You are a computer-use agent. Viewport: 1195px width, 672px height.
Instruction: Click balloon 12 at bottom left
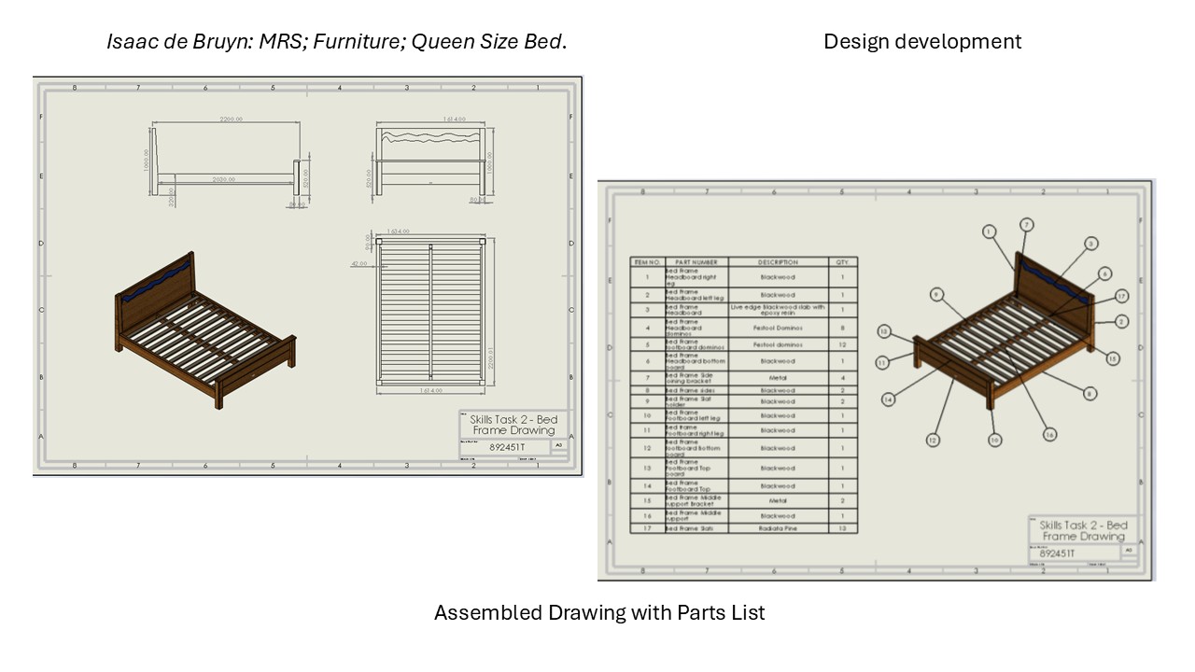pyautogui.click(x=932, y=440)
